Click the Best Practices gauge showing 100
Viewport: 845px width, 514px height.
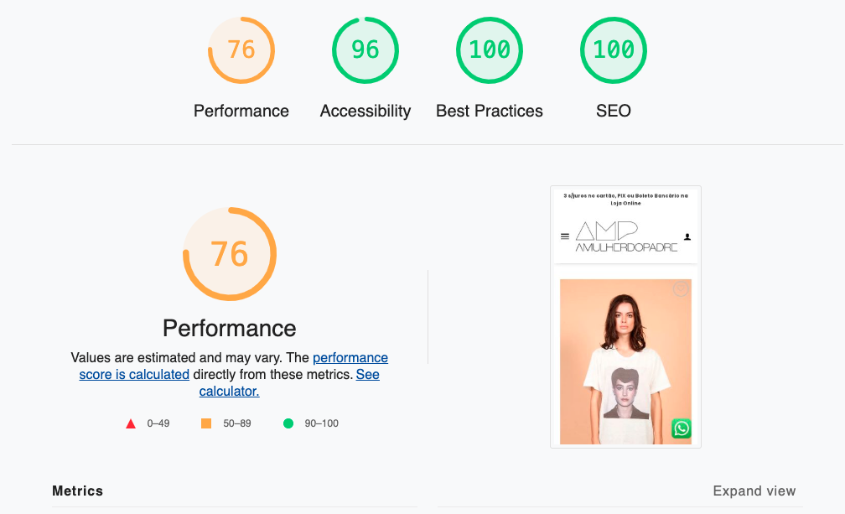pyautogui.click(x=490, y=50)
